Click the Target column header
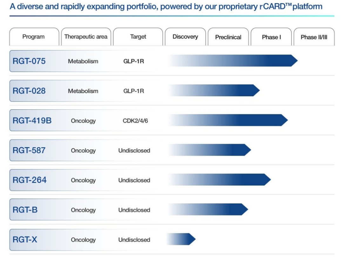The image size is (343, 259). point(138,37)
